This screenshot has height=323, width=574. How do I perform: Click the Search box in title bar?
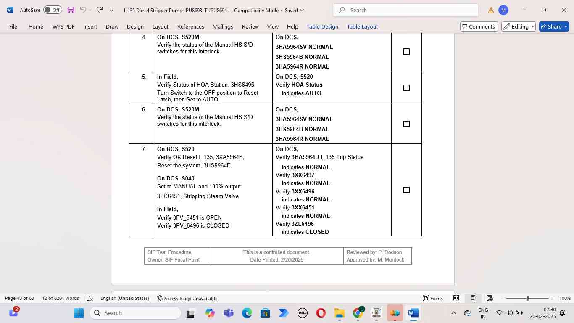(405, 10)
